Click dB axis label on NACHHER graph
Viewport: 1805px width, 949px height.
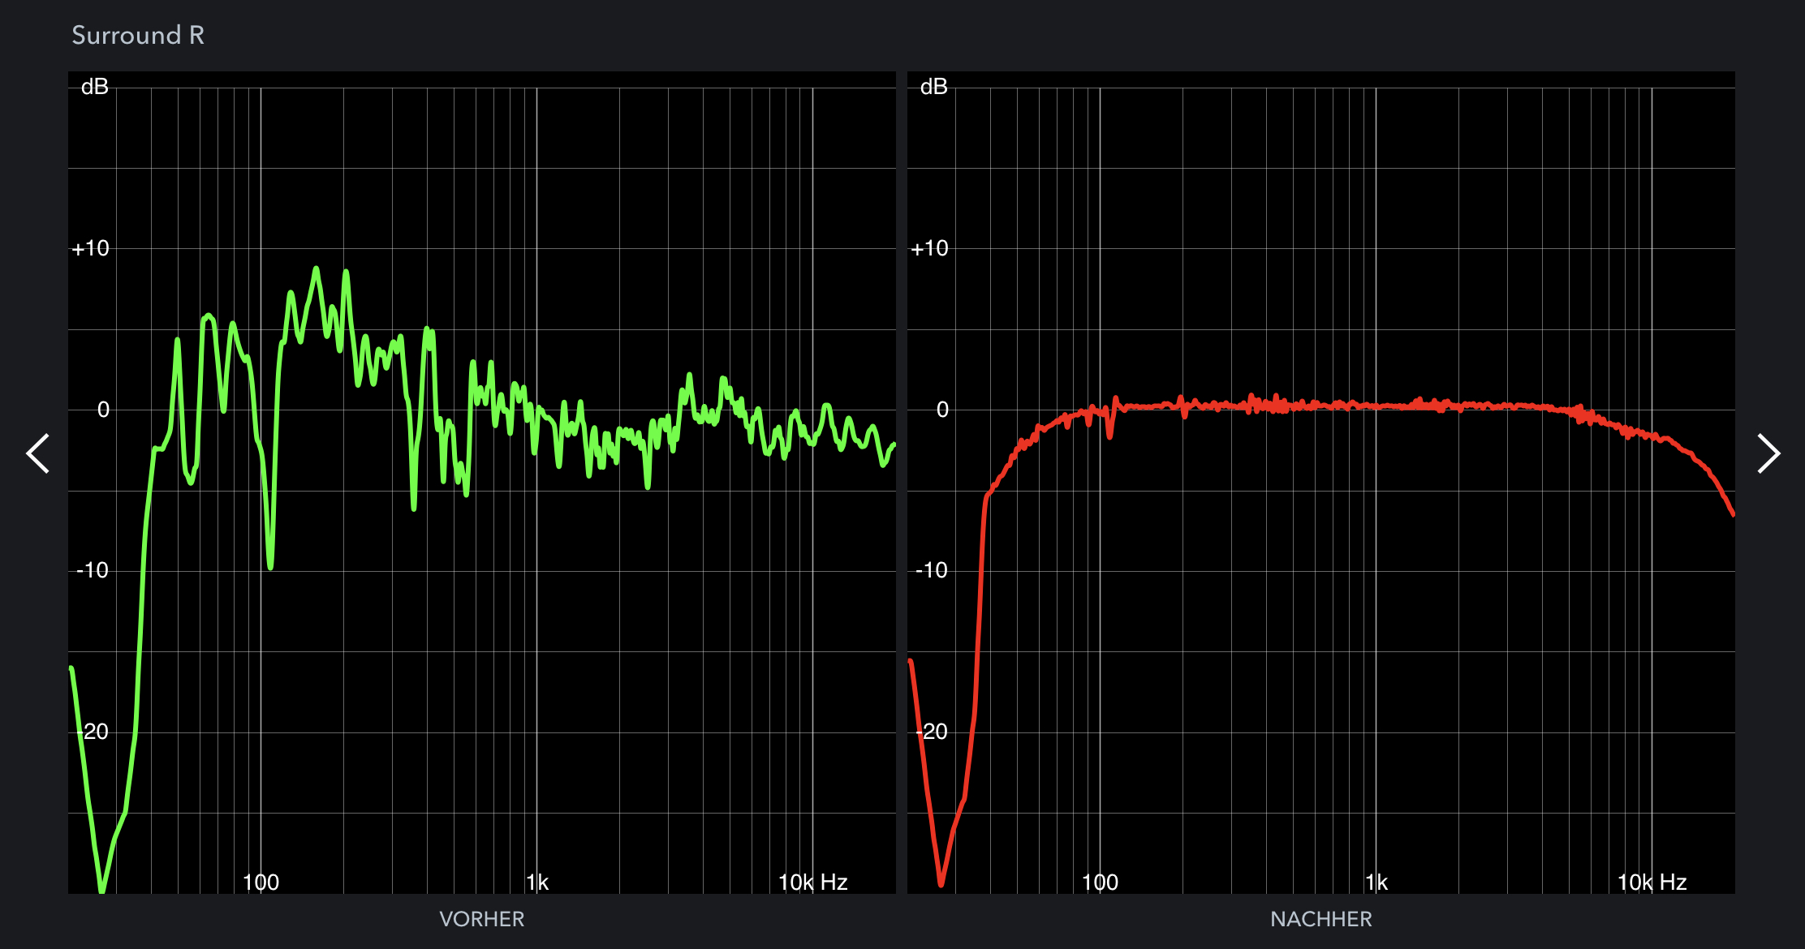933,87
